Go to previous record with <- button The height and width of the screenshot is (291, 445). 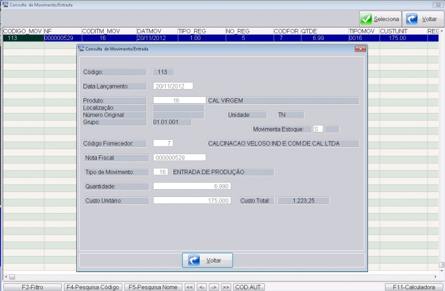pos(201,287)
